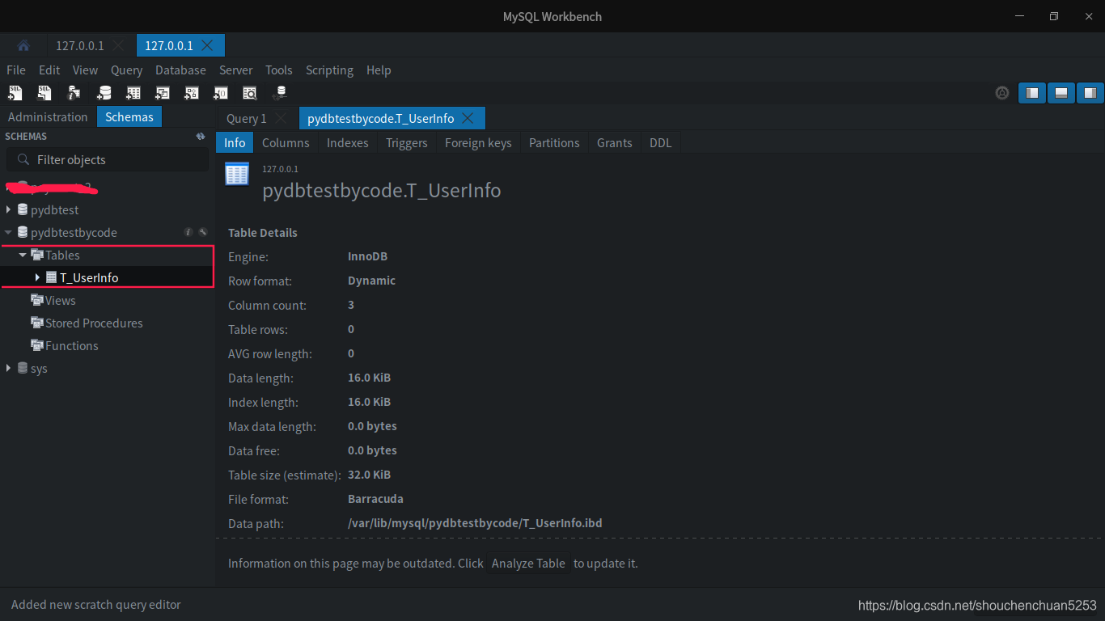Search table data toolbar icon
The width and height of the screenshot is (1105, 621).
click(250, 93)
